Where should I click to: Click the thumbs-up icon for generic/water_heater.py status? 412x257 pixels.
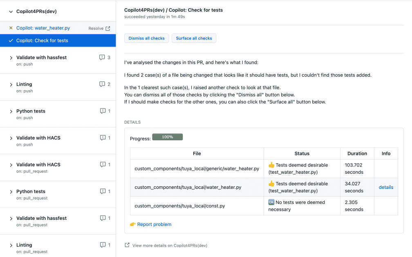pos(272,165)
